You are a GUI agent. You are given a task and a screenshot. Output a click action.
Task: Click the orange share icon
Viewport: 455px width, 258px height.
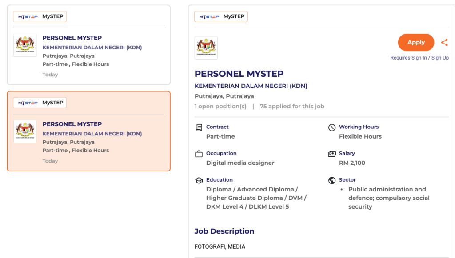444,43
